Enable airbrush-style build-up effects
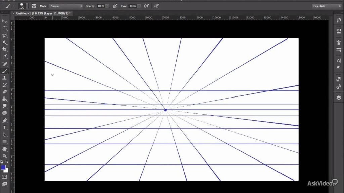Viewport: 344px width, 193px height. [x=146, y=6]
